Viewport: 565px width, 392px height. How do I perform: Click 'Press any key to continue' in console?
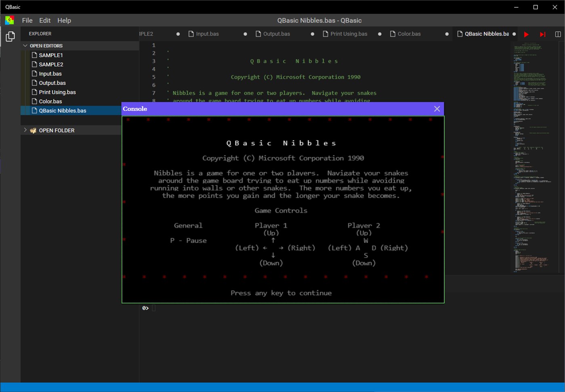[281, 293]
